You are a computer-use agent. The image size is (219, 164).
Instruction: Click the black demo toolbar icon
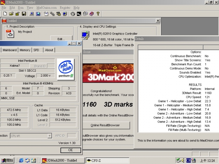click(x=79, y=14)
